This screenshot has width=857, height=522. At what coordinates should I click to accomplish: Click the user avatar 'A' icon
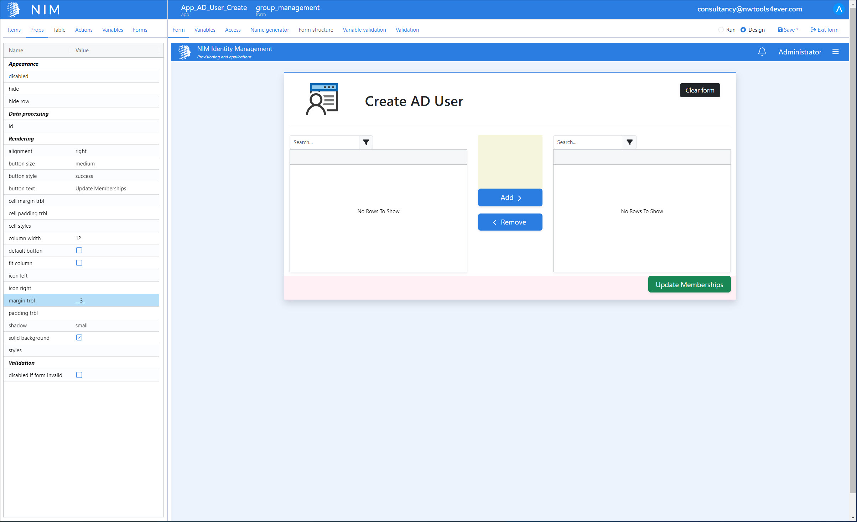point(839,9)
